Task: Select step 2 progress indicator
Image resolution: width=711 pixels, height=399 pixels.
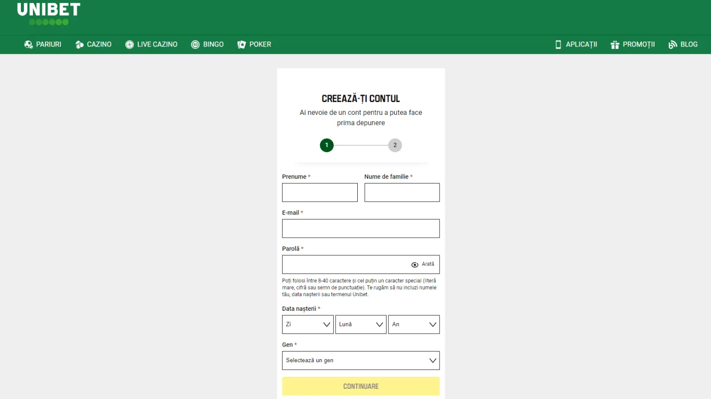Action: click(395, 145)
